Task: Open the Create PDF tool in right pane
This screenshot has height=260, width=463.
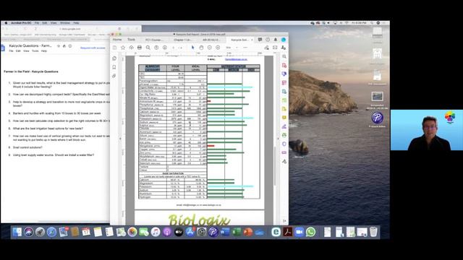Action: click(284, 66)
